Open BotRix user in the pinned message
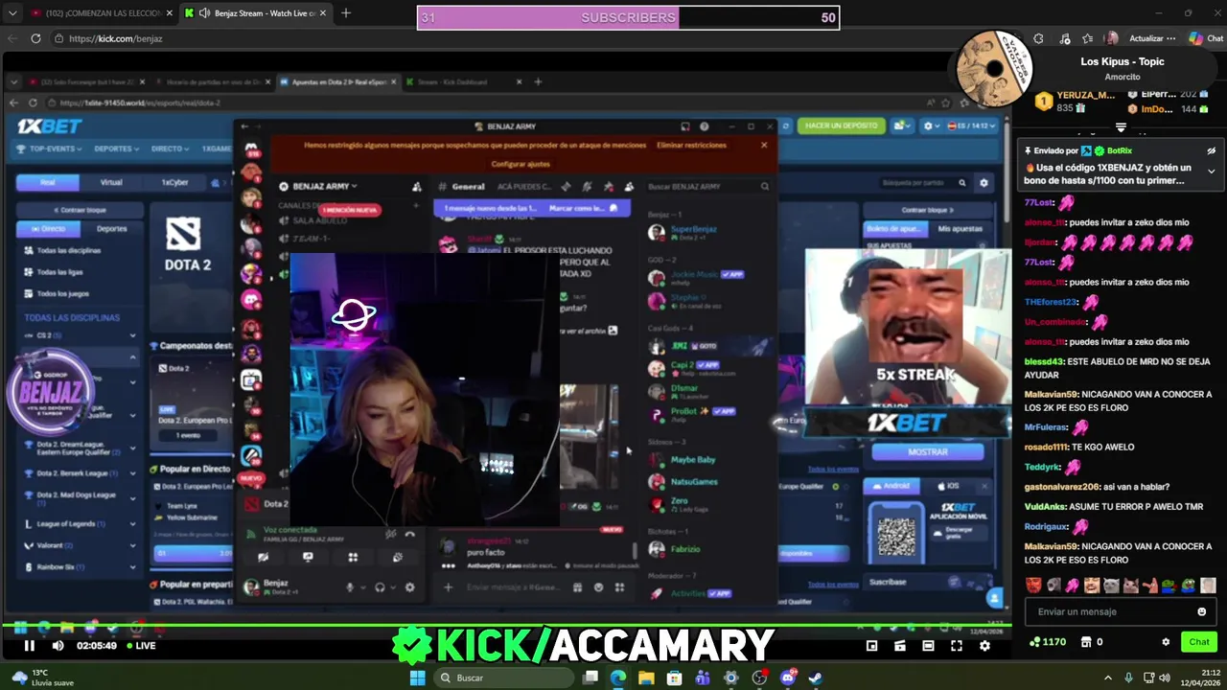 pyautogui.click(x=1120, y=150)
